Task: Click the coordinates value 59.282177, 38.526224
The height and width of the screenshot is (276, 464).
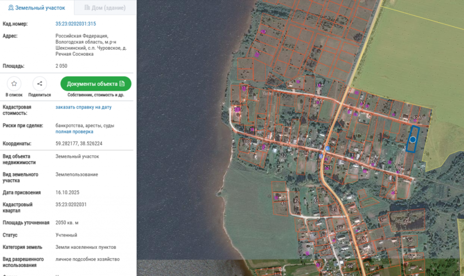Action: [79, 143]
